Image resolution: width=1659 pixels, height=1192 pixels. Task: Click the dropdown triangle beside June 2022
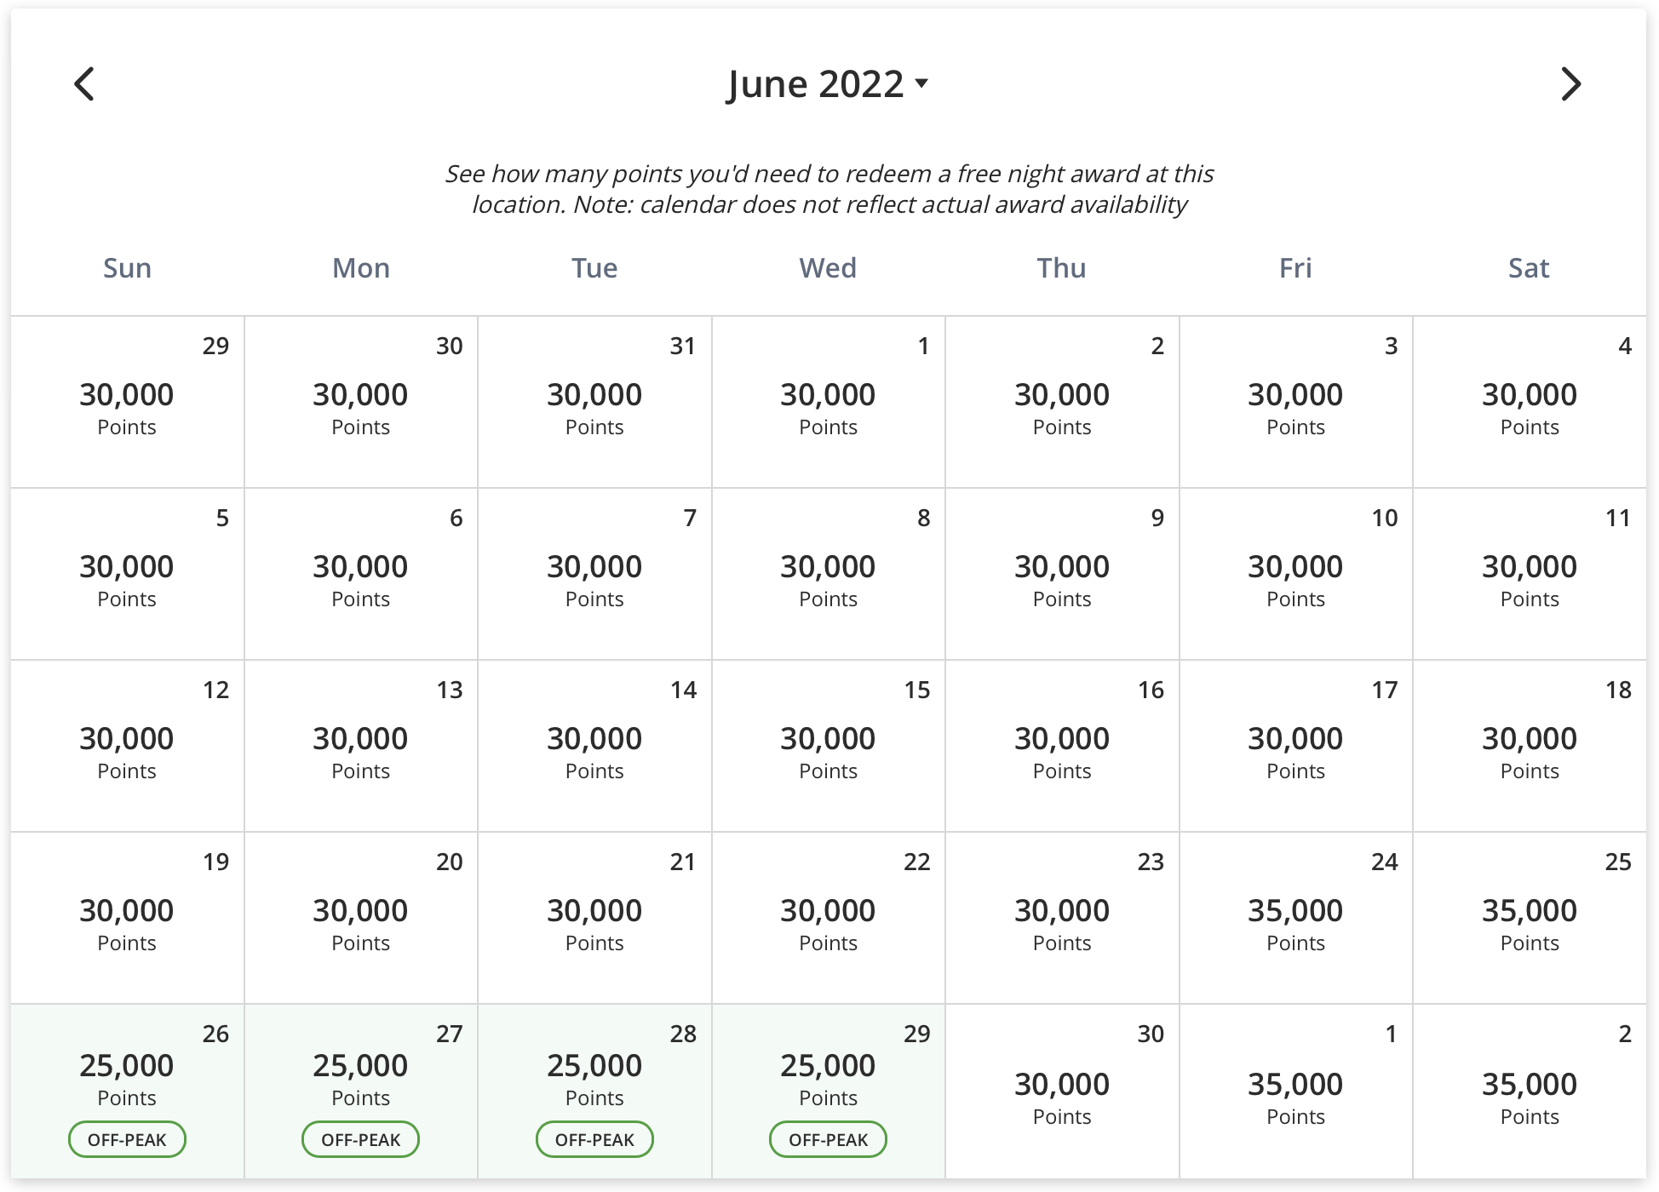coord(921,83)
